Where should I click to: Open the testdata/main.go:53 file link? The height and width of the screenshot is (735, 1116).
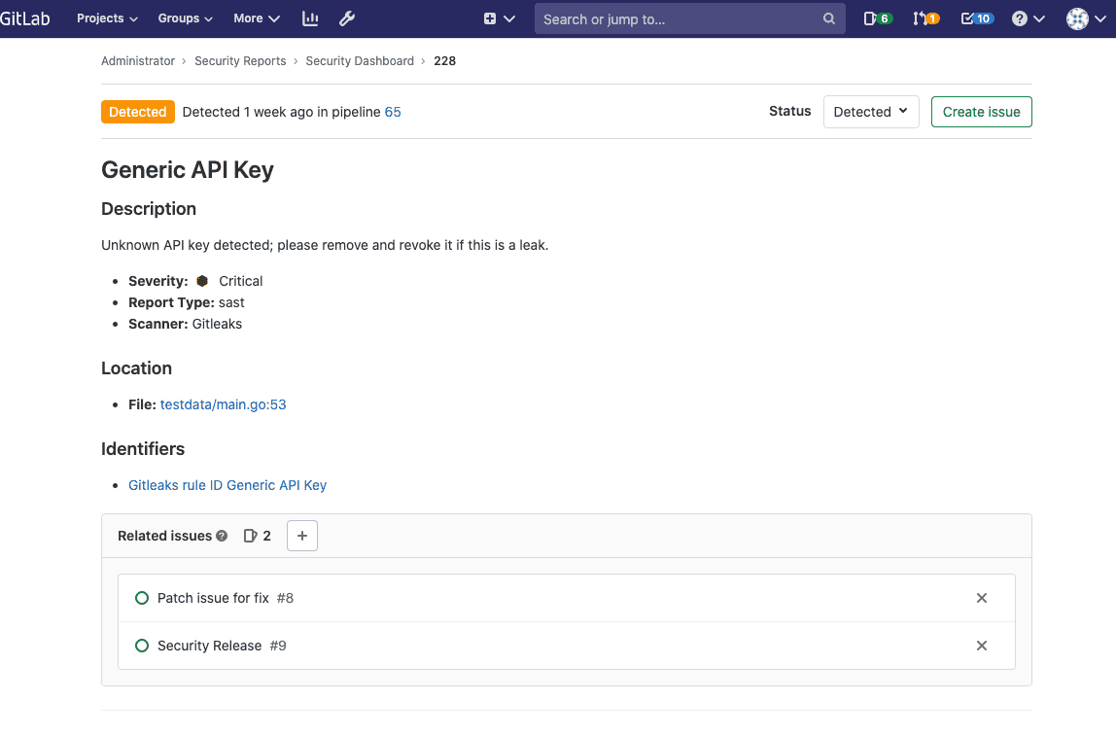pyautogui.click(x=223, y=403)
